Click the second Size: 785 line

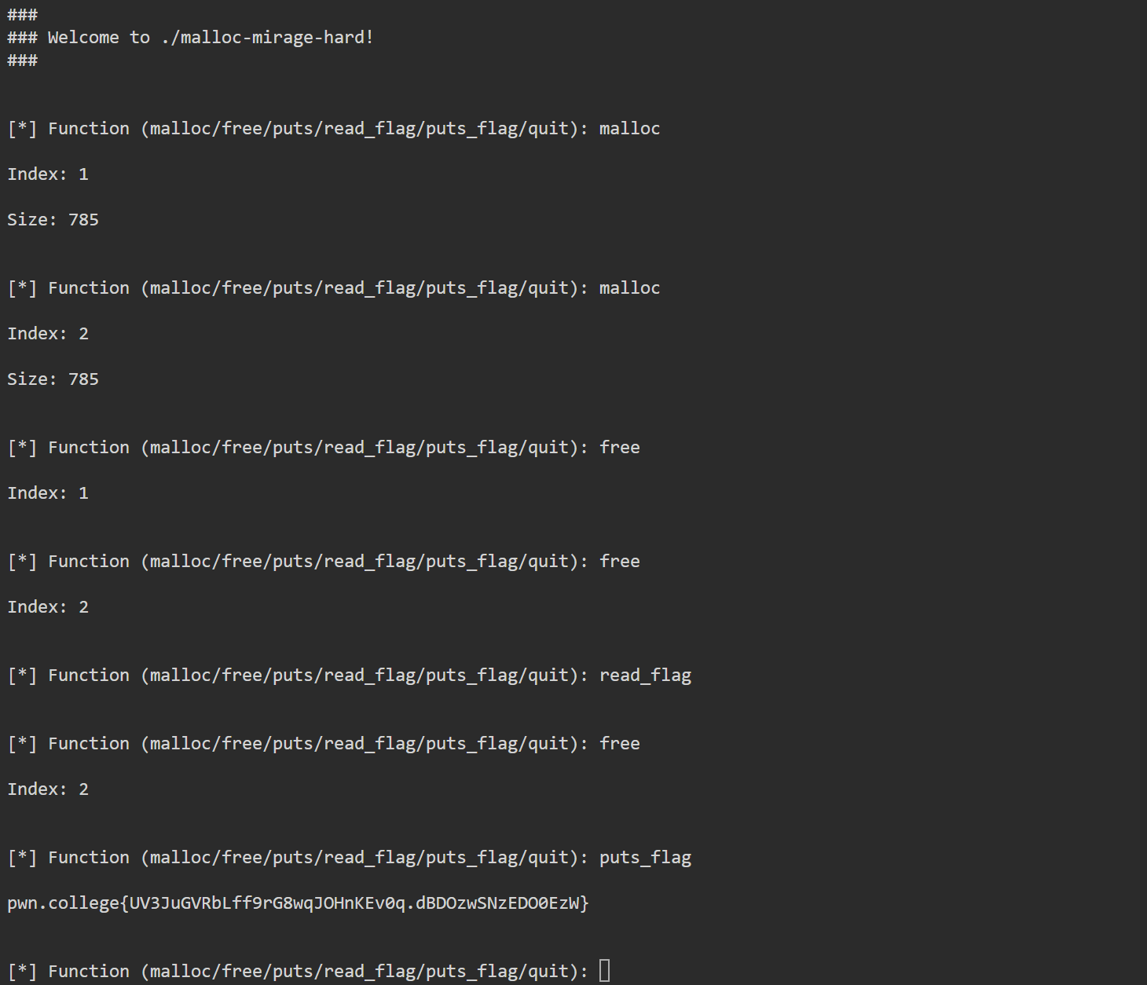point(53,379)
